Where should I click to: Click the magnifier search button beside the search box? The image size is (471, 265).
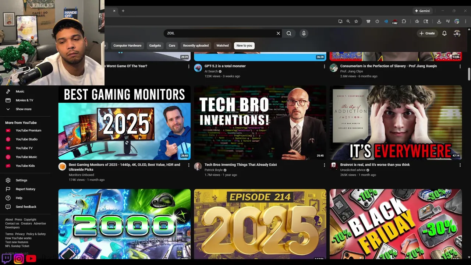[289, 33]
